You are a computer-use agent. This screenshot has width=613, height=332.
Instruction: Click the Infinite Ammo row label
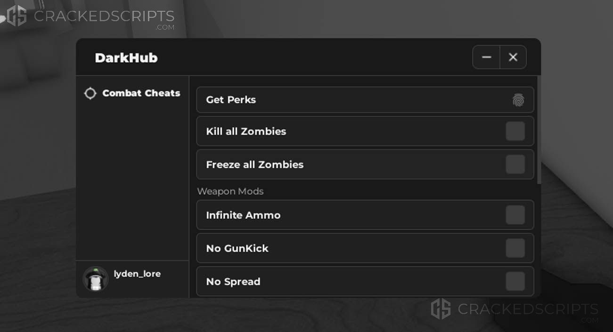pos(243,215)
